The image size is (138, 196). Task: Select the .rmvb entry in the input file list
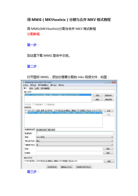pyautogui.click(x=58, y=95)
